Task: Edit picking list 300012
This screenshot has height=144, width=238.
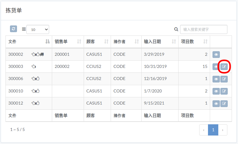Action: coord(224,104)
